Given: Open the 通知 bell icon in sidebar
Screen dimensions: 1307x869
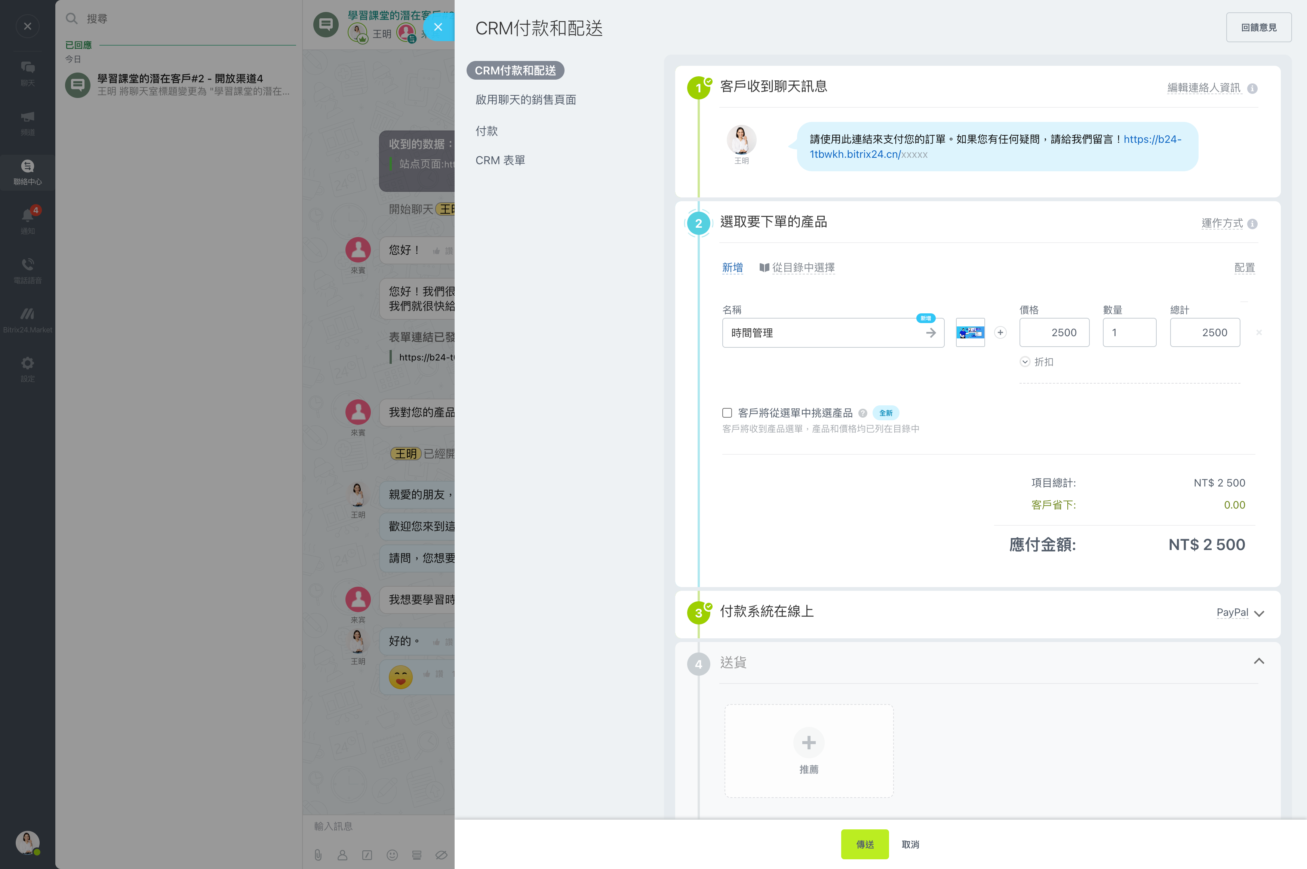Looking at the screenshot, I should (x=27, y=216).
